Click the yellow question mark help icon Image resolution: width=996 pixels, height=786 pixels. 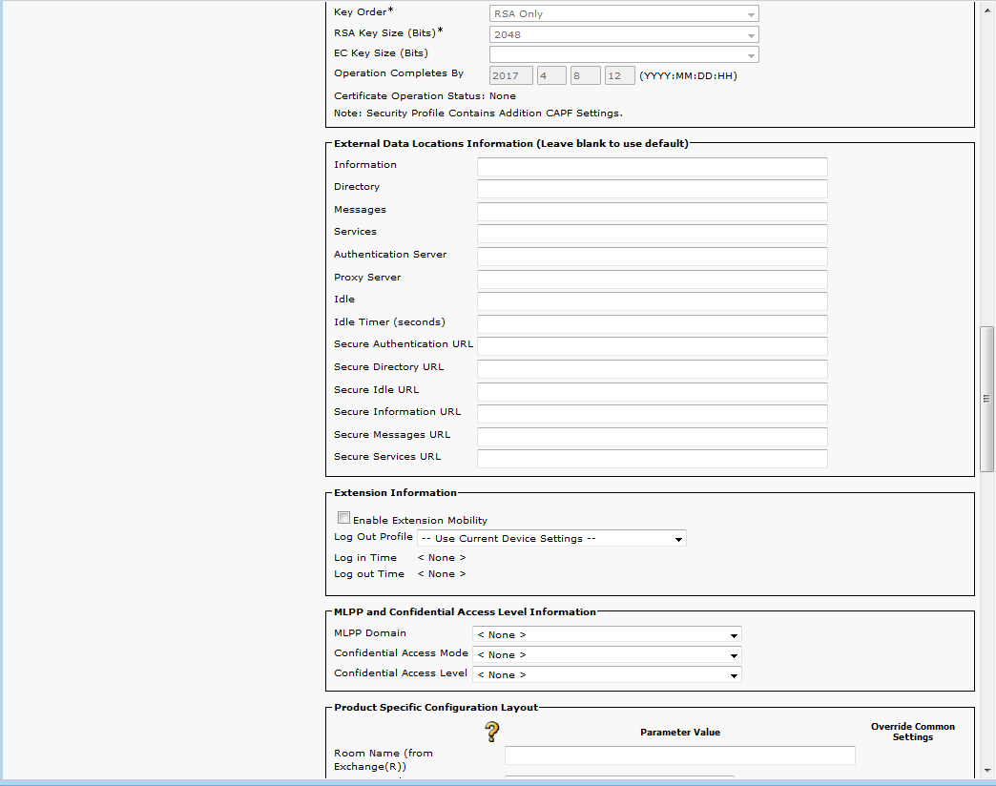coord(492,732)
